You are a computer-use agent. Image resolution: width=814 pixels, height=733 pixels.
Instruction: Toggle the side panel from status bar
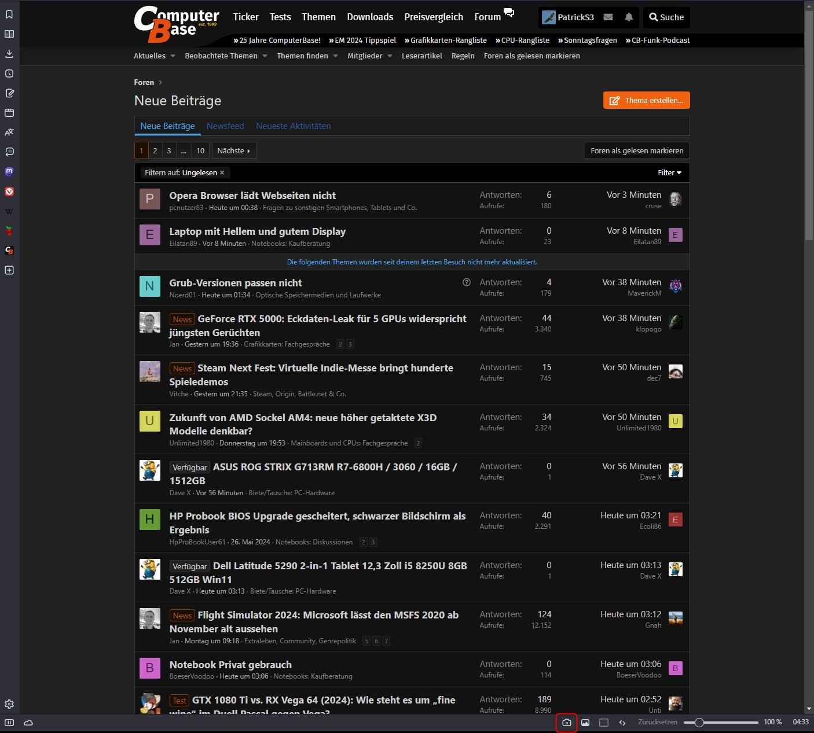click(9, 723)
